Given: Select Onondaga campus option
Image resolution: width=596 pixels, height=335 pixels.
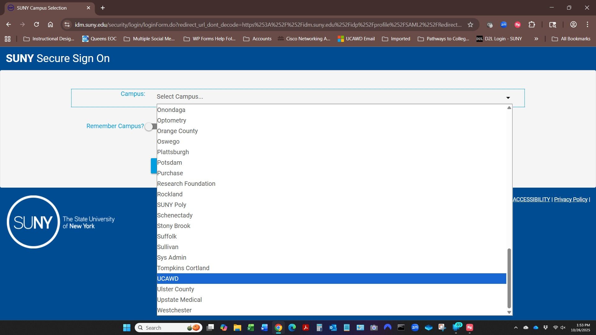Looking at the screenshot, I should [332, 110].
